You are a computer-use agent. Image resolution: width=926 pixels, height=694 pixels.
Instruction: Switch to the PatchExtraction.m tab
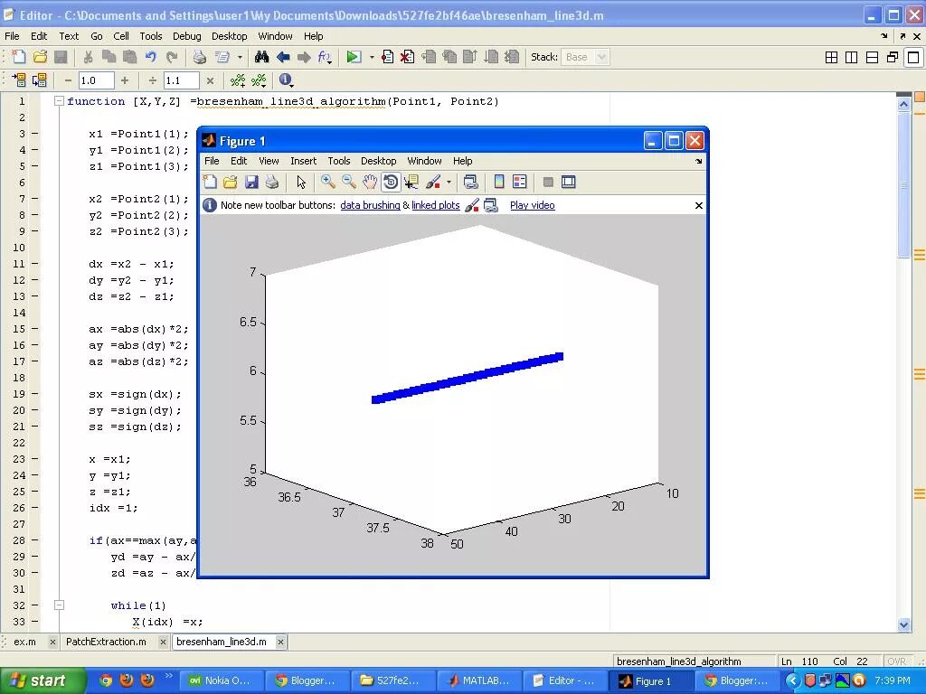107,642
